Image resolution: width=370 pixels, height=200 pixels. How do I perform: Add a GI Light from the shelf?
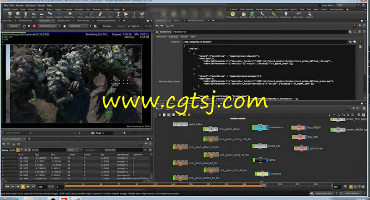point(252,15)
